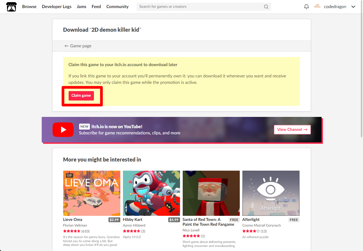Click the GIF badge on Lieve Oma
The image size is (363, 251).
[69, 175]
